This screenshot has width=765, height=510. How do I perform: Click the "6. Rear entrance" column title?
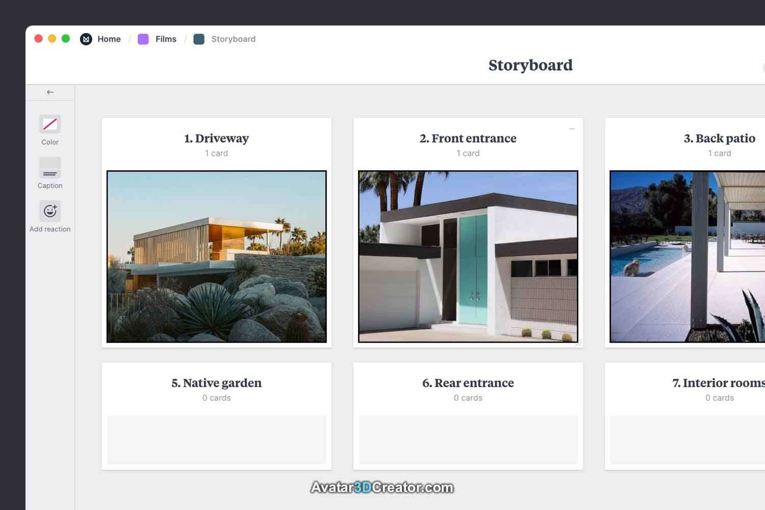point(468,383)
